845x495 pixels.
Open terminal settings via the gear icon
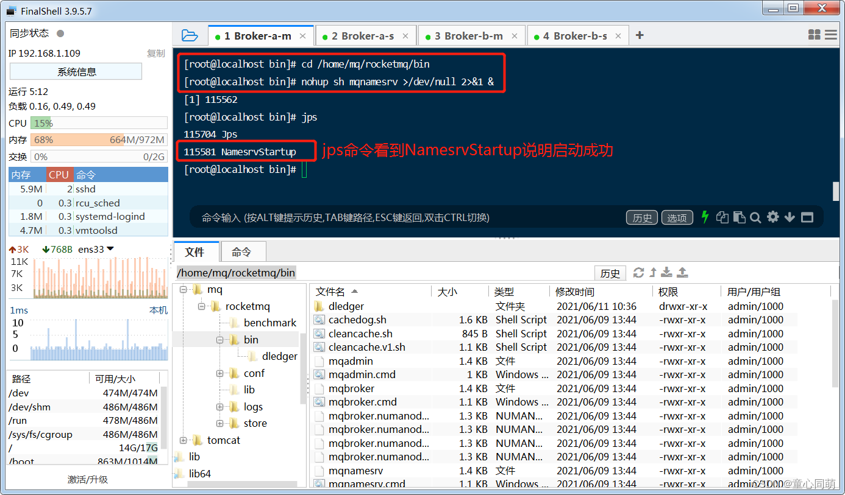[x=772, y=217]
